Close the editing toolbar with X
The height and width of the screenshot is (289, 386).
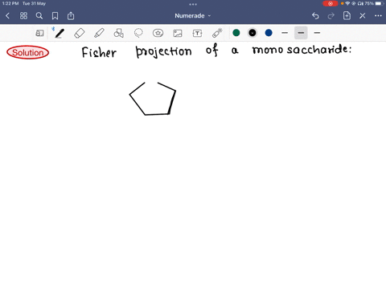tap(363, 16)
